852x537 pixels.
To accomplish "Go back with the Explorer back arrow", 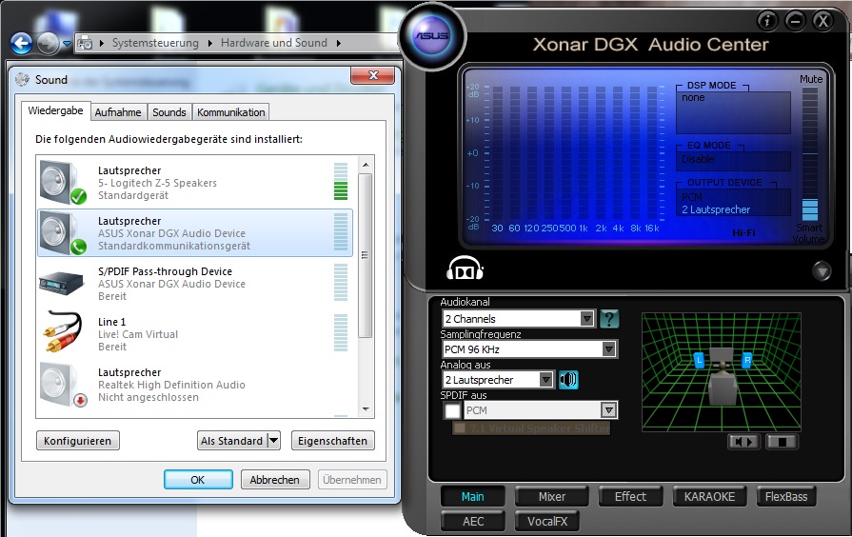I will pos(21,43).
